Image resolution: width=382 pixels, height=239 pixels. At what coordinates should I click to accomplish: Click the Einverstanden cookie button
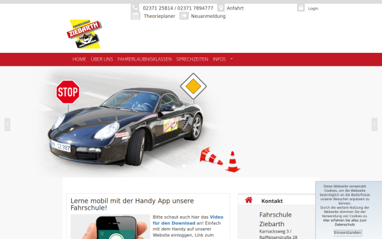348,233
